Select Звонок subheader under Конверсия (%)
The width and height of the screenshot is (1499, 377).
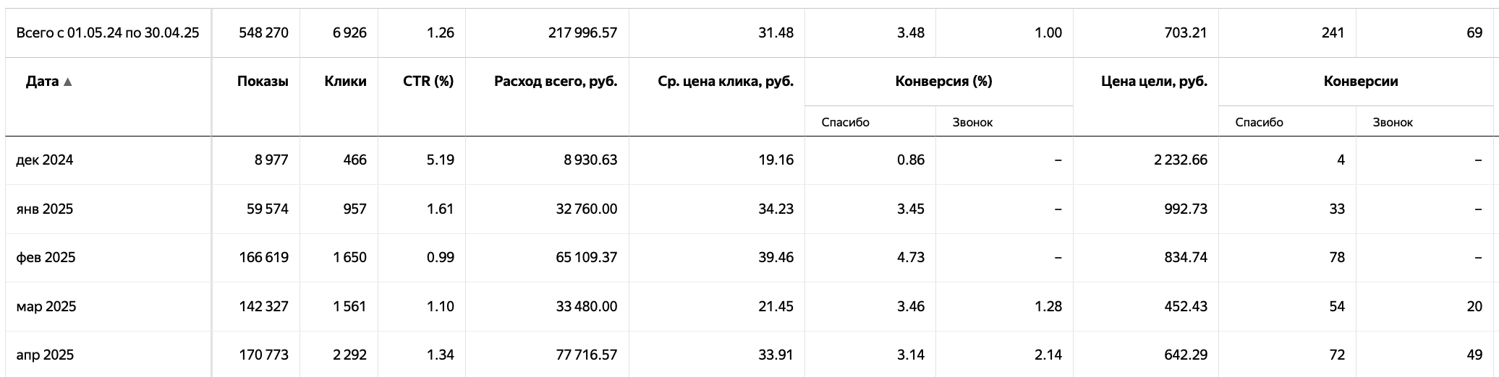(972, 122)
